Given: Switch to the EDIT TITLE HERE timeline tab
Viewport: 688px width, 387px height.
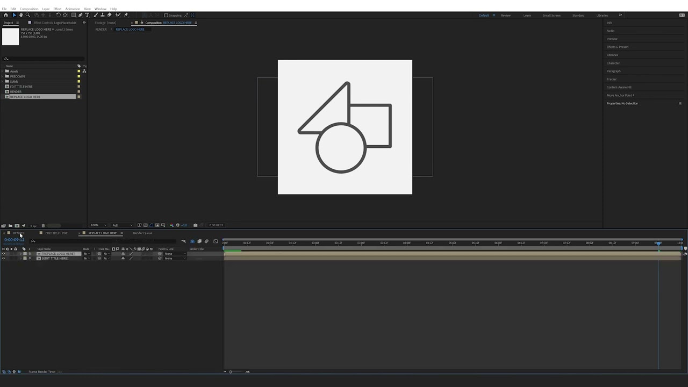Looking at the screenshot, I should pos(56,233).
